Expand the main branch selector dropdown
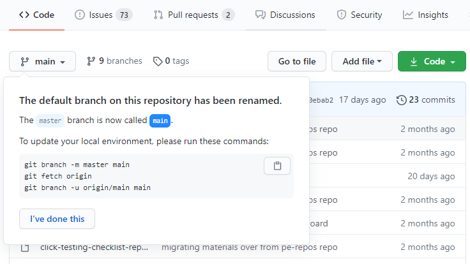Screen dimensions: 470x264 [x=42, y=61]
